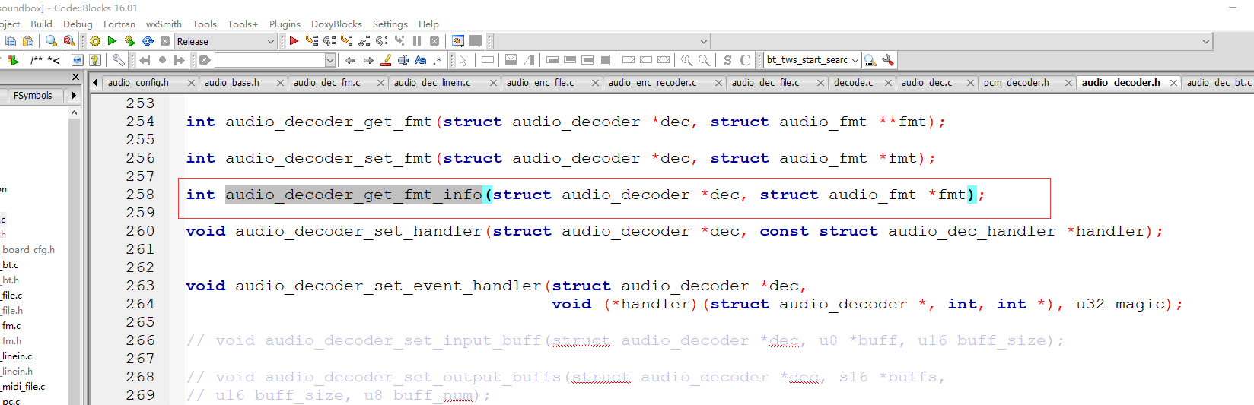Image resolution: width=1254 pixels, height=405 pixels.
Task: Click the Rebuild icon
Action: click(148, 41)
